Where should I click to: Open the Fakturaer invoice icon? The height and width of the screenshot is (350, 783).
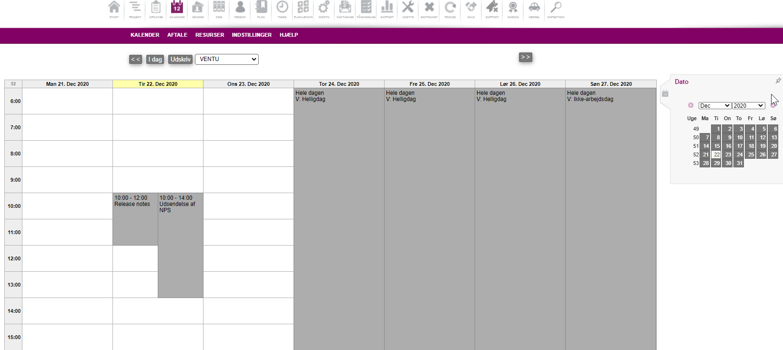(345, 9)
